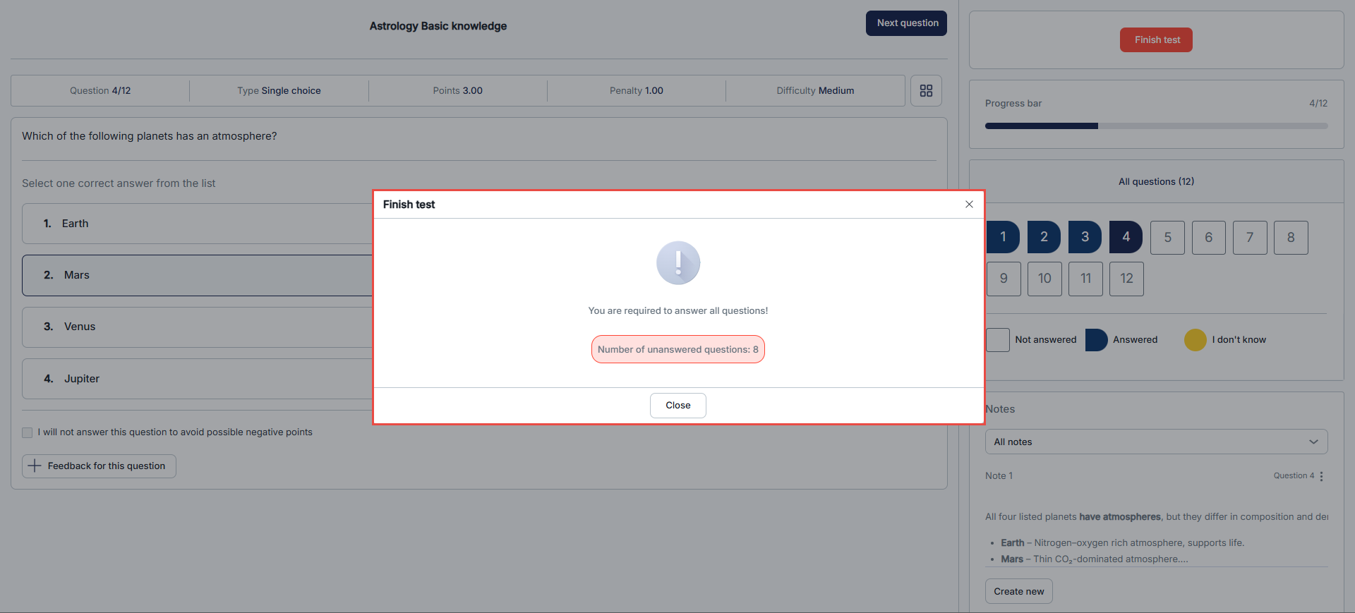Open the three-dot menu for Note 1

[1321, 476]
